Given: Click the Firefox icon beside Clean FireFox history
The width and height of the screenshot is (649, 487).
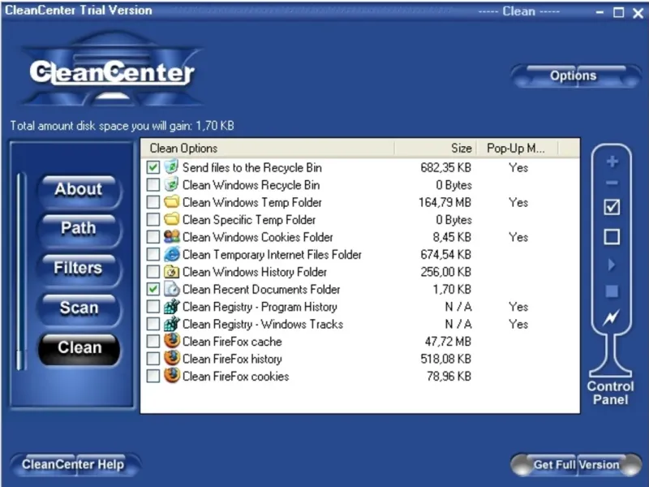Looking at the screenshot, I should (x=171, y=359).
